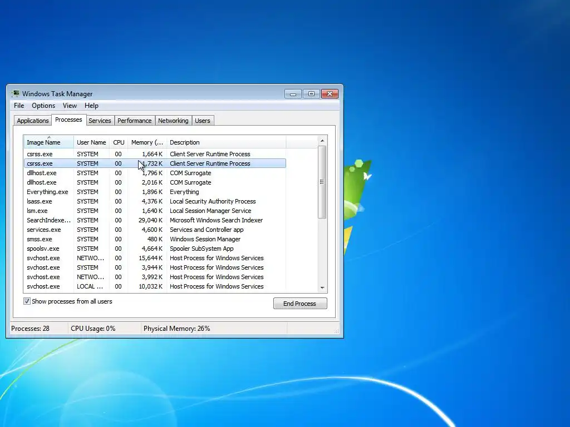Click Processes: 28 in status bar
This screenshot has width=570, height=427.
pos(30,328)
